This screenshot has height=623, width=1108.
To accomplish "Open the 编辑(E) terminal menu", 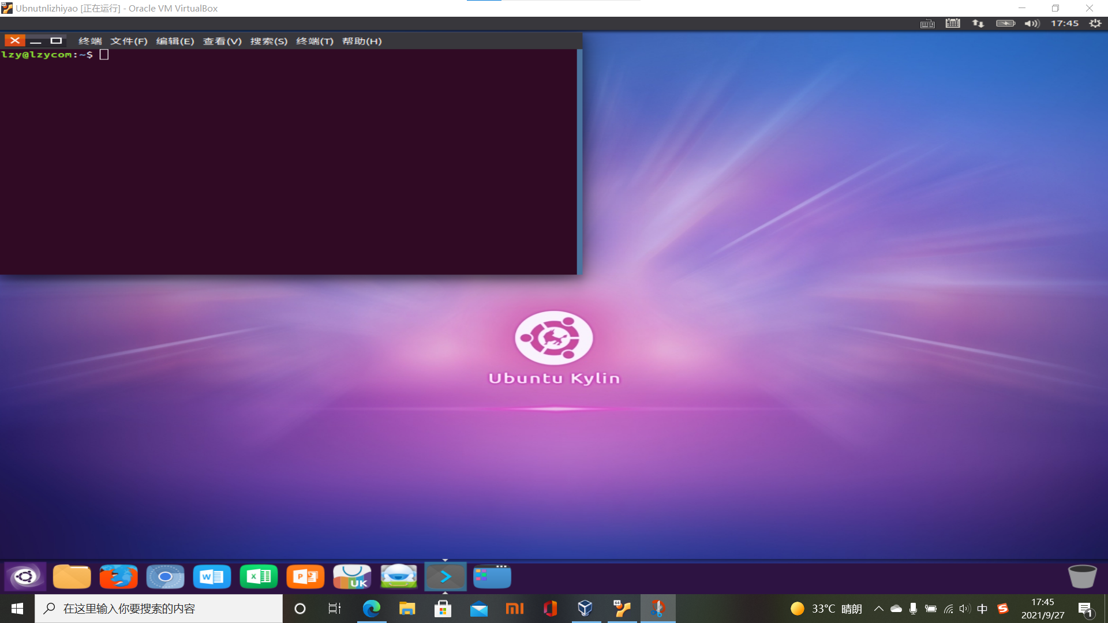I will pyautogui.click(x=175, y=41).
